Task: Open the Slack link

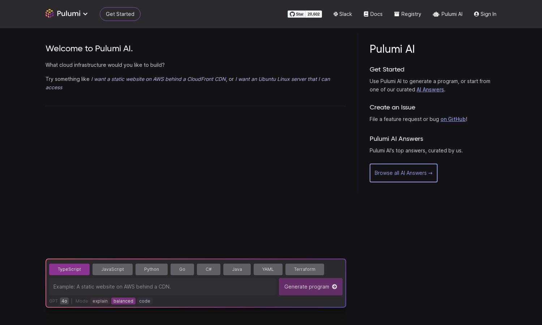Action: pyautogui.click(x=343, y=14)
